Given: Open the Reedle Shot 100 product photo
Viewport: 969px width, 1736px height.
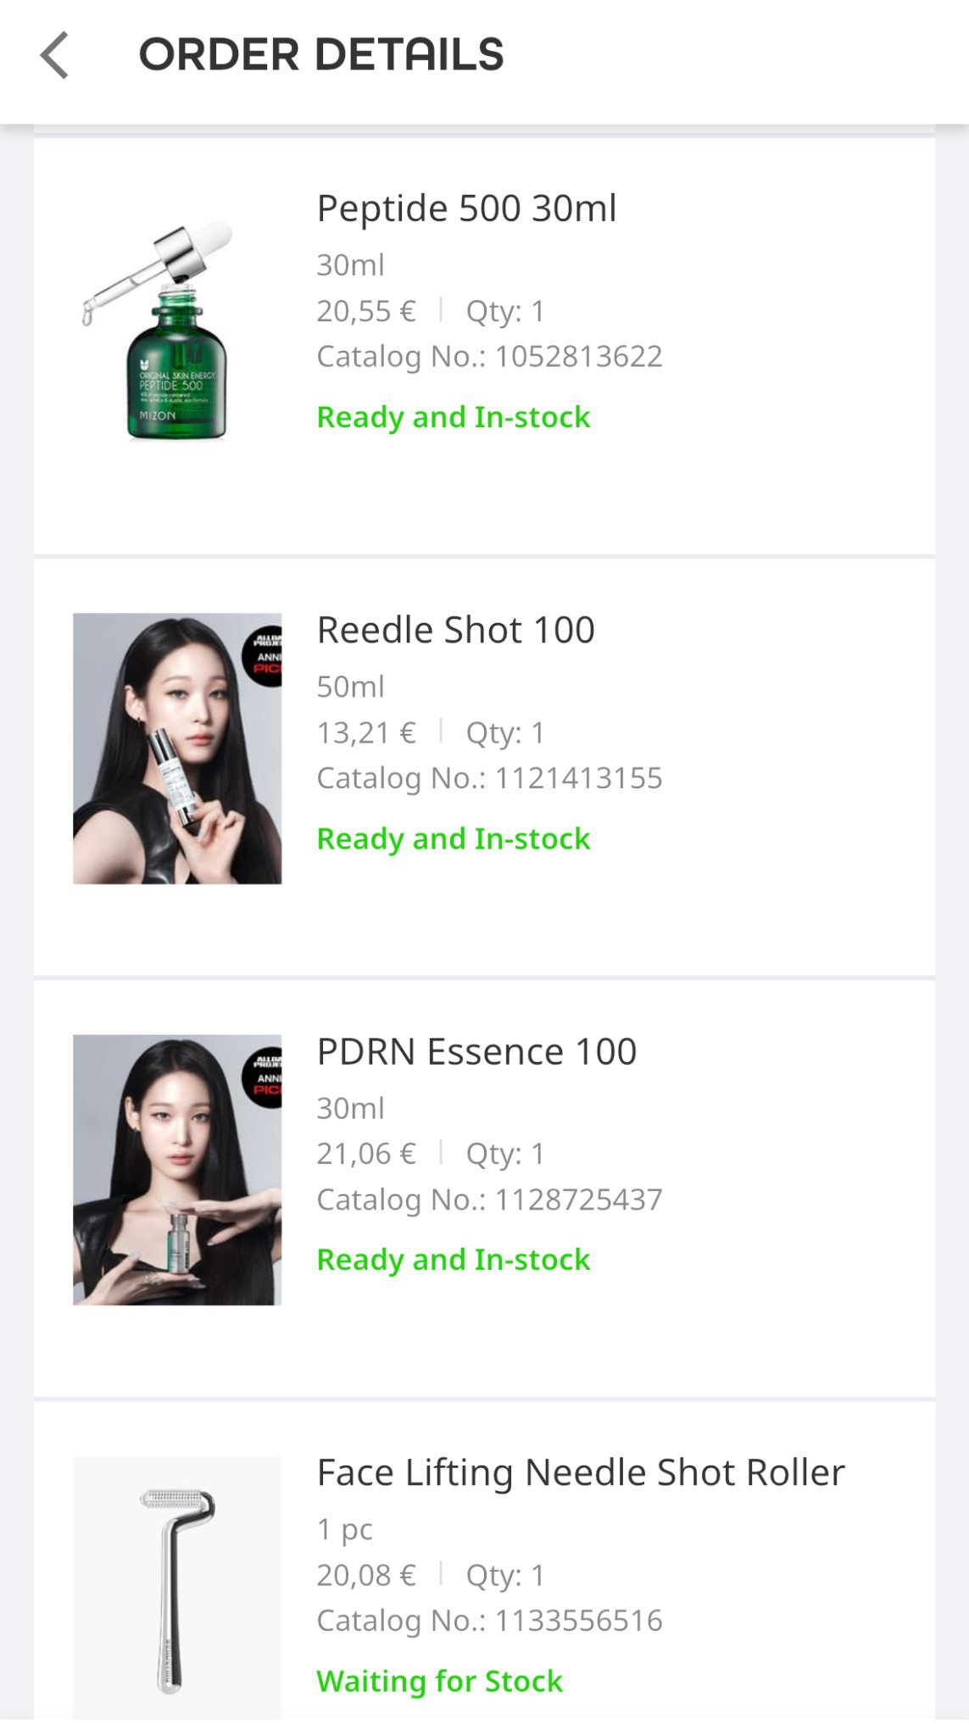Looking at the screenshot, I should [x=176, y=748].
